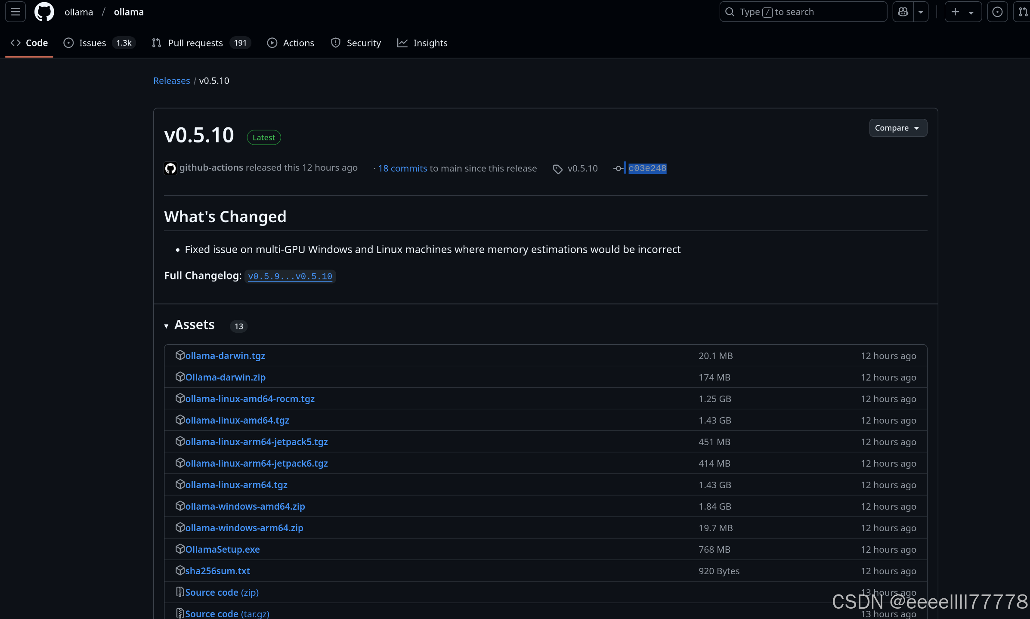
Task: Open the Security tab
Action: pyautogui.click(x=364, y=43)
